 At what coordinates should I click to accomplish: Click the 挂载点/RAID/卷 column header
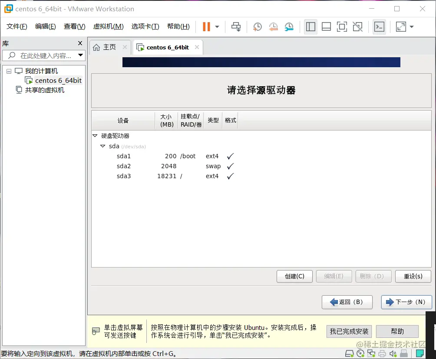(191, 121)
